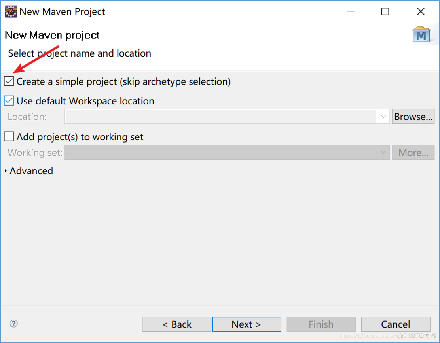Toggle Use default Workspace location checkbox
The image size is (440, 343).
[x=9, y=101]
